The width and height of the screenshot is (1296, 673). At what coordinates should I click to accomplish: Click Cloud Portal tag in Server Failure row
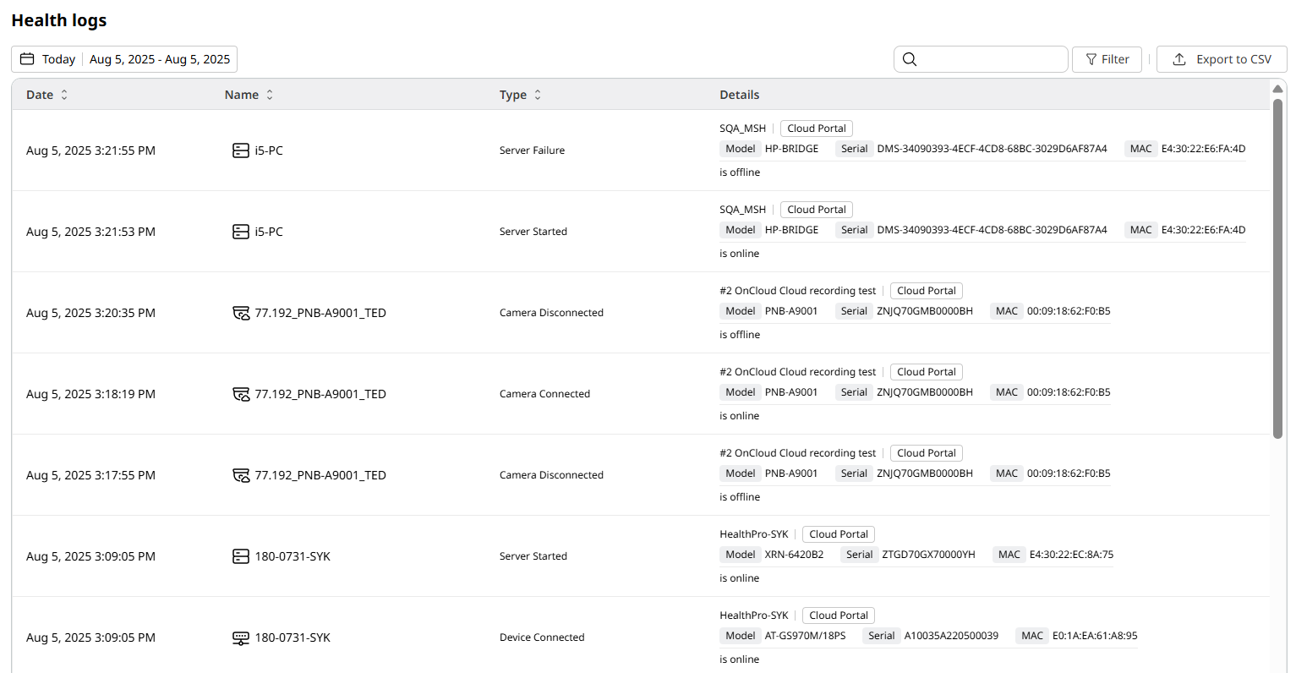point(816,129)
